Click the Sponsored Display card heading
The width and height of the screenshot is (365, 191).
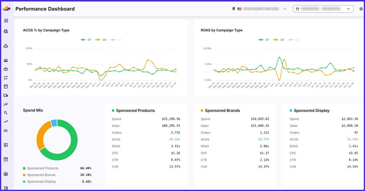click(x=311, y=111)
